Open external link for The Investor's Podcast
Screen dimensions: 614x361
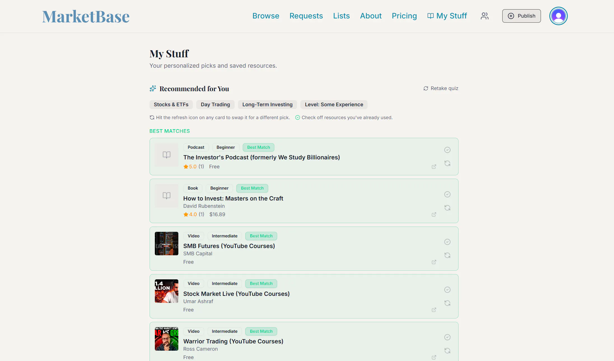[x=434, y=167]
